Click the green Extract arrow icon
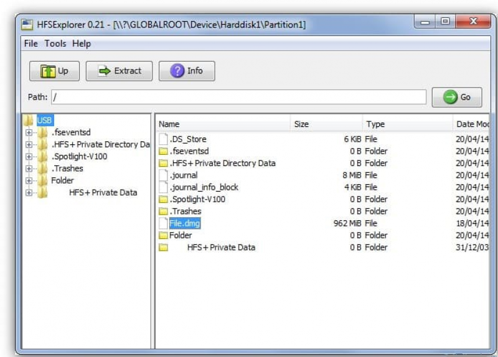This screenshot has height=357, width=498. tap(105, 71)
